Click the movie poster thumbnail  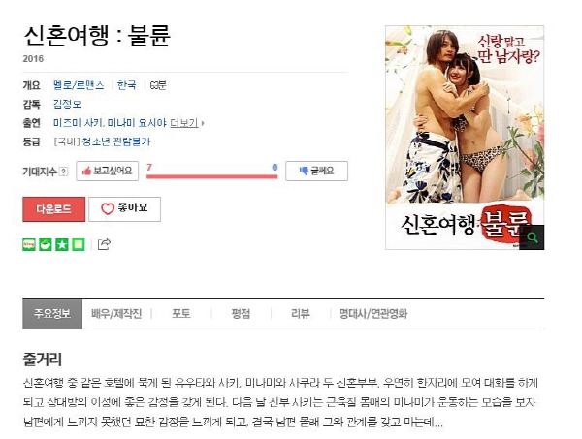click(x=465, y=138)
